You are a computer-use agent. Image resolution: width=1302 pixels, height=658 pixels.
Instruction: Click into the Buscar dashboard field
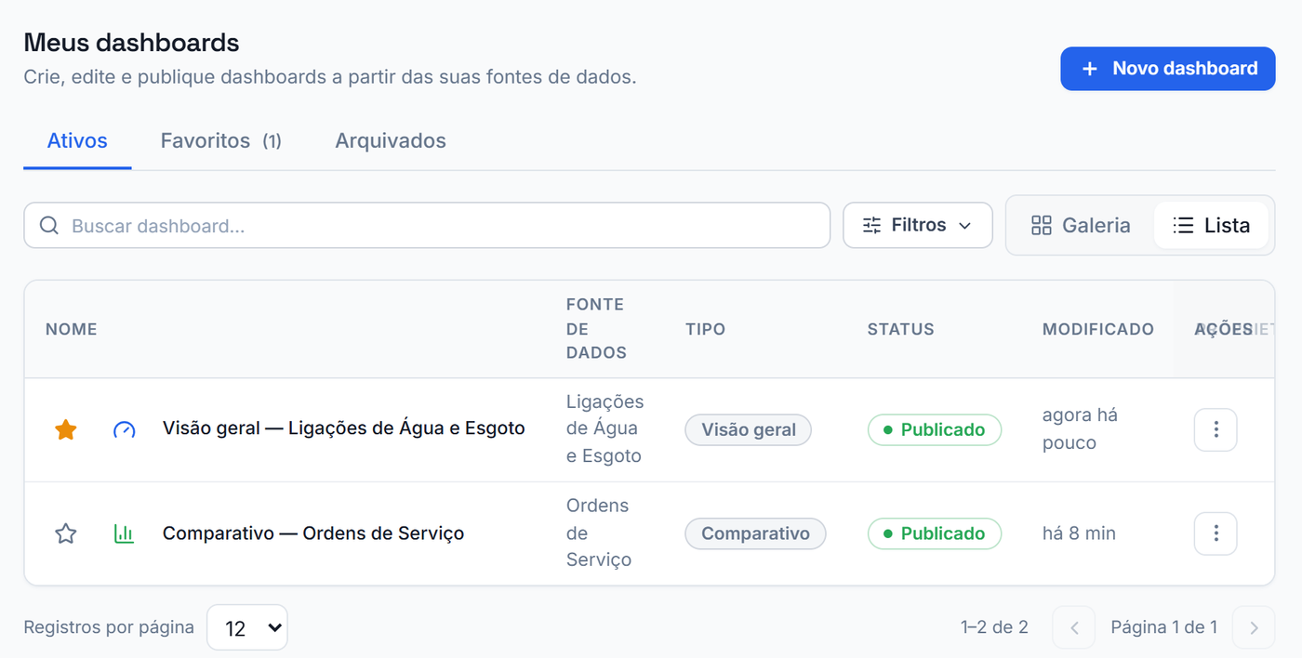pyautogui.click(x=427, y=226)
